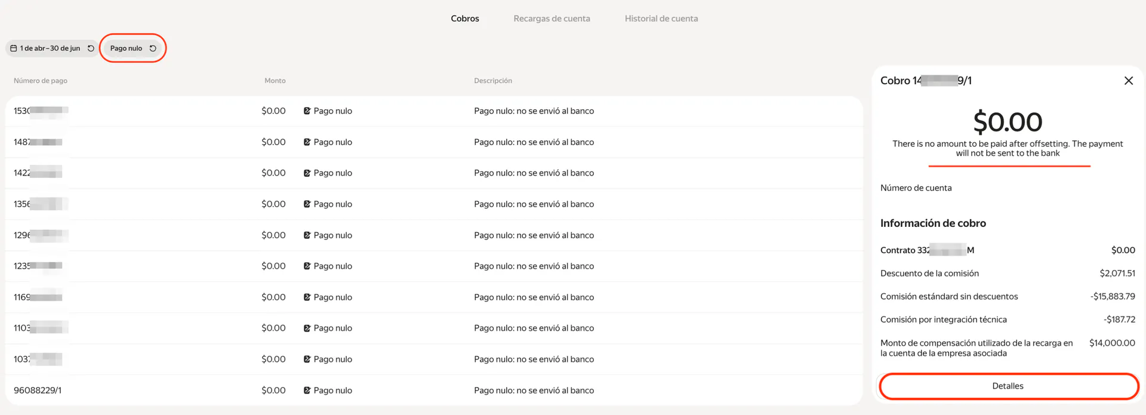Open the Recargas de cuenta tab
This screenshot has width=1146, height=415.
click(x=552, y=19)
